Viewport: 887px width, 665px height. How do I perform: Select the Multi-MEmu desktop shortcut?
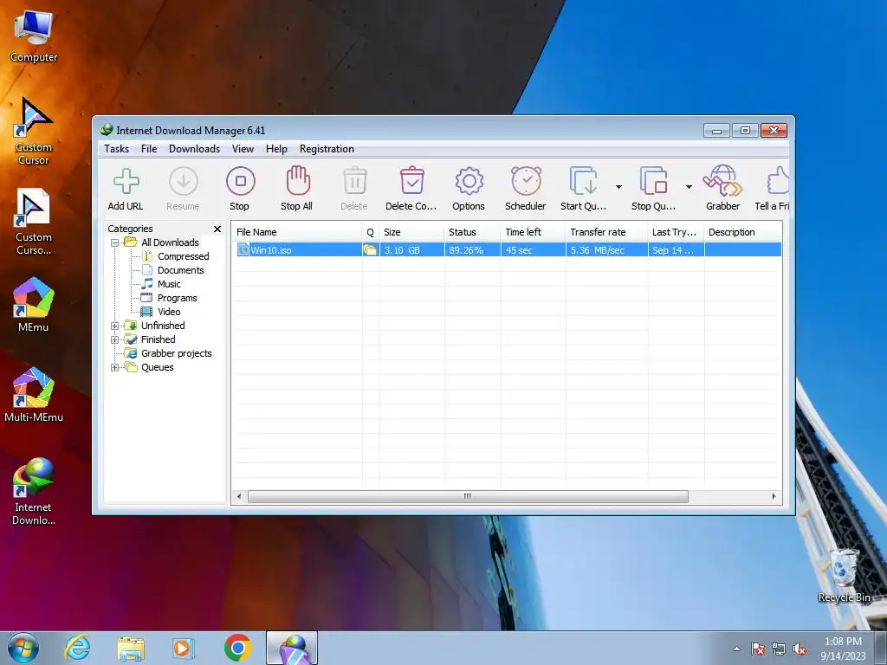coord(34,395)
